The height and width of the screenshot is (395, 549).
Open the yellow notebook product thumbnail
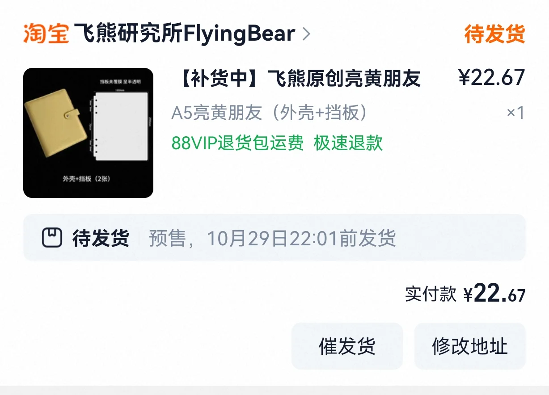coord(88,133)
